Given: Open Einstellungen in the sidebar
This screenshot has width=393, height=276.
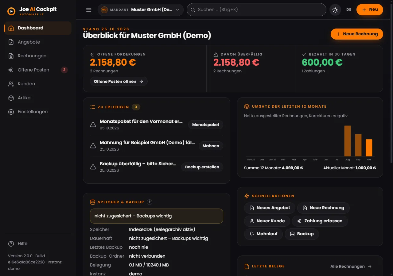Looking at the screenshot, I should [x=38, y=112].
